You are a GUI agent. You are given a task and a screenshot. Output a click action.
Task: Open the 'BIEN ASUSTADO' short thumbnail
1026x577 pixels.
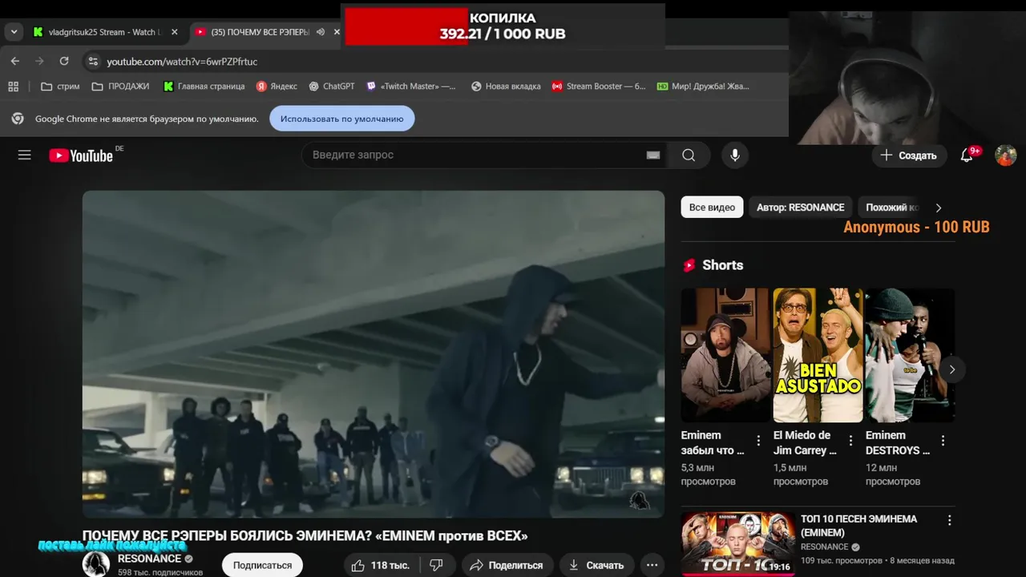pos(818,355)
